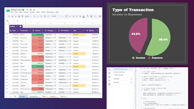This screenshot has width=194, height=109.
Task: Click the cloud save status icon
Action: [x=34, y=10]
